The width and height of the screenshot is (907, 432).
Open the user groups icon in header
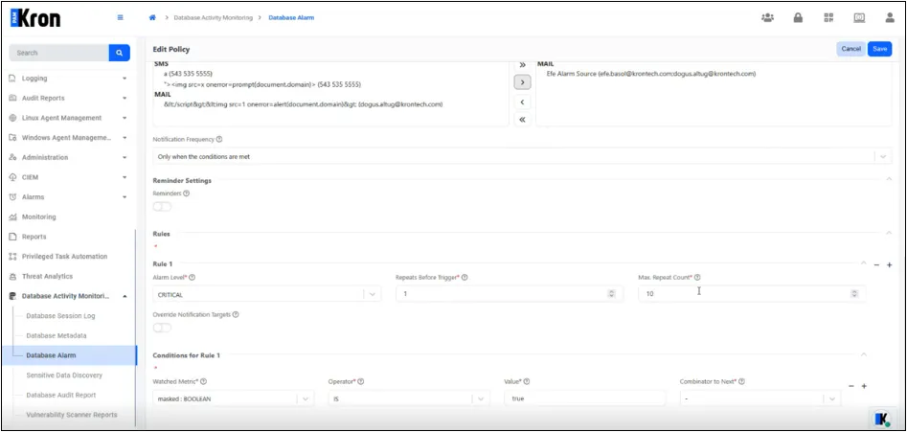[767, 18]
